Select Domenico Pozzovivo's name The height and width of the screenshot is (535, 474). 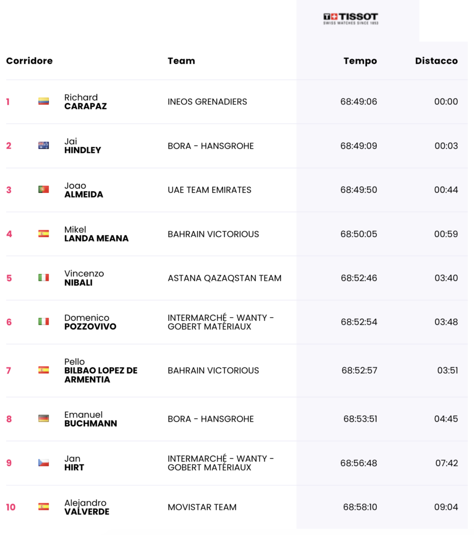[x=90, y=322]
